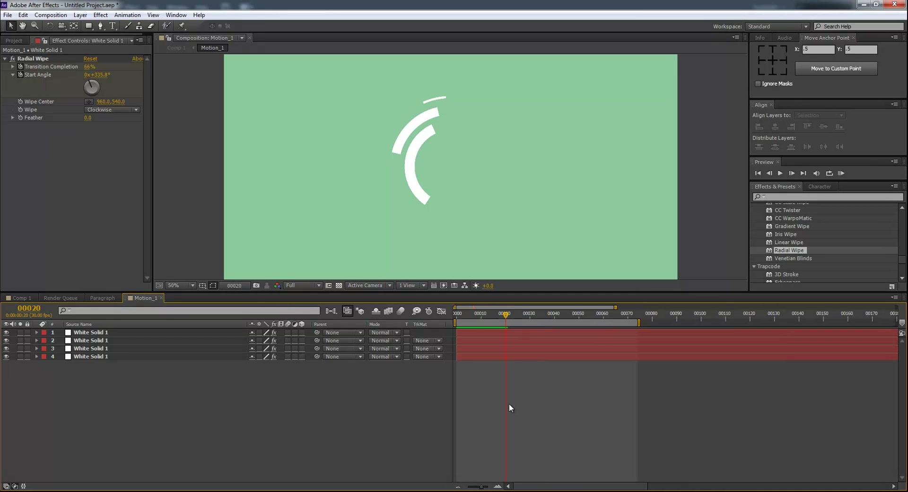Reset the Radial Wipe effect
This screenshot has height=492, width=908.
tap(90, 59)
